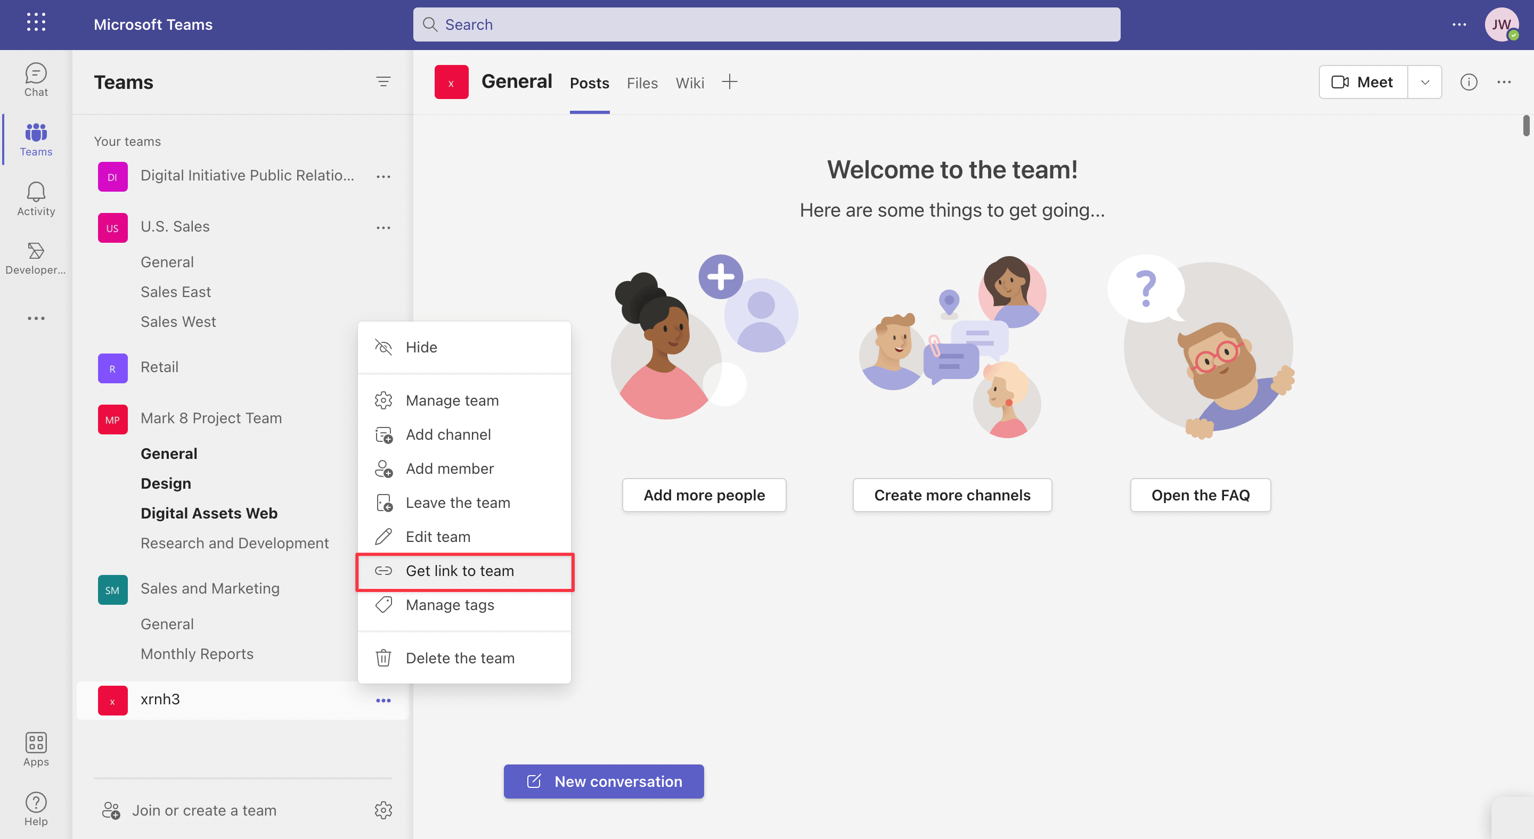Open more options for Digital Initiative team
This screenshot has height=839, width=1534.
point(383,177)
